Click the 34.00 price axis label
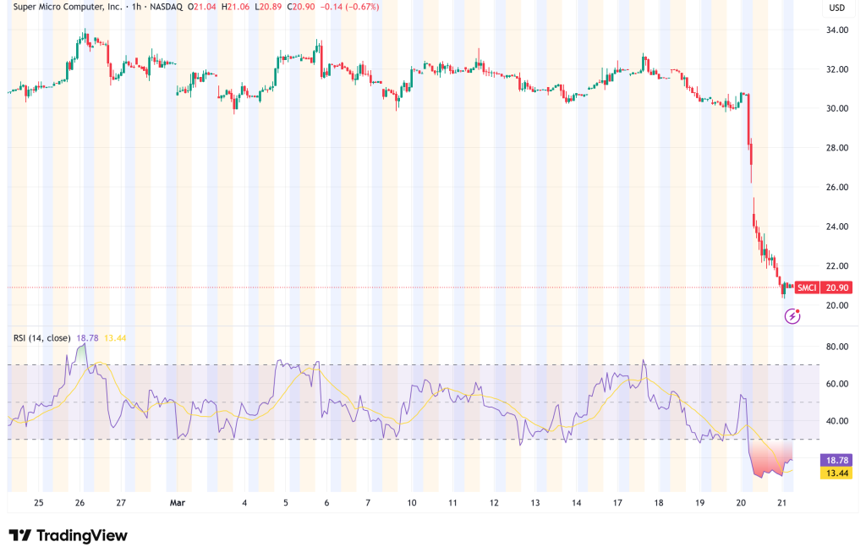This screenshot has width=866, height=558. coord(838,30)
